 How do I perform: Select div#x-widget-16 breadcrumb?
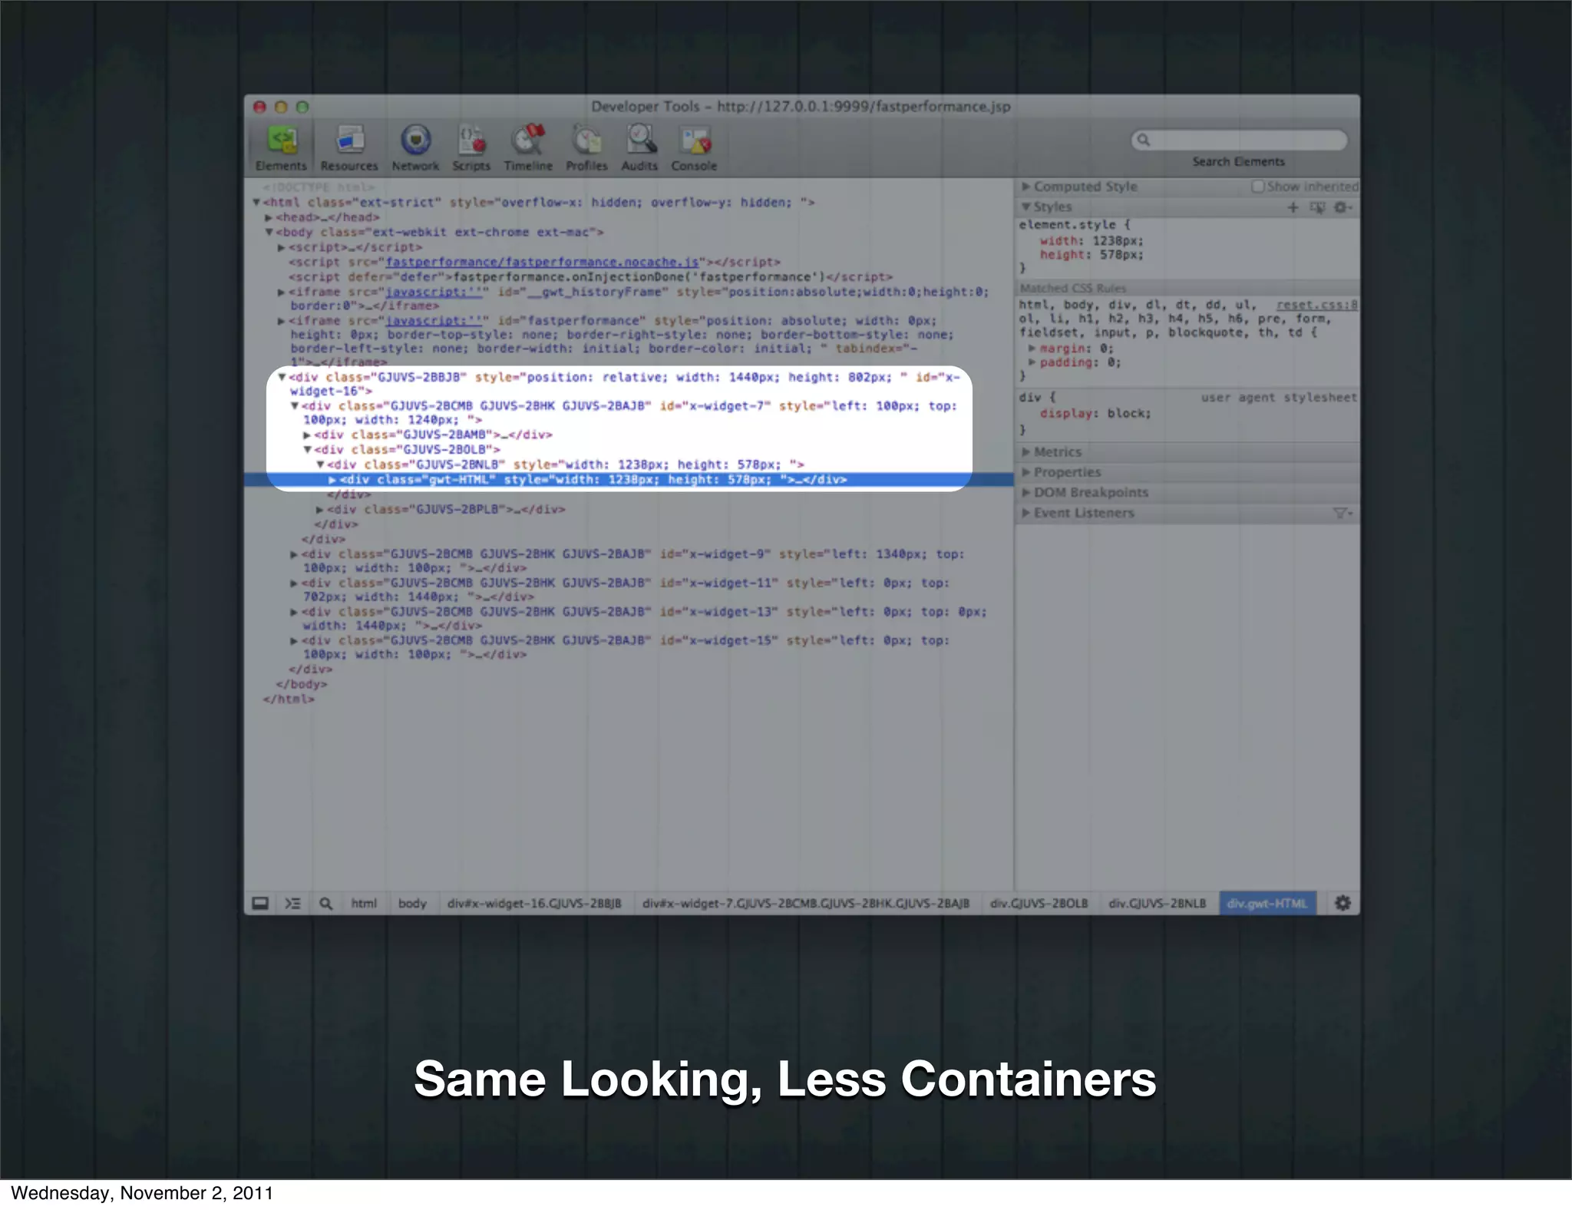coord(534,904)
